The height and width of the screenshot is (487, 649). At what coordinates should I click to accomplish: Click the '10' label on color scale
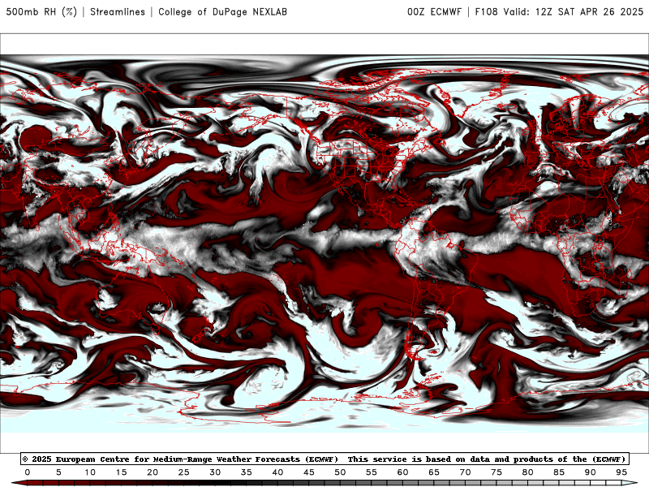coord(90,472)
